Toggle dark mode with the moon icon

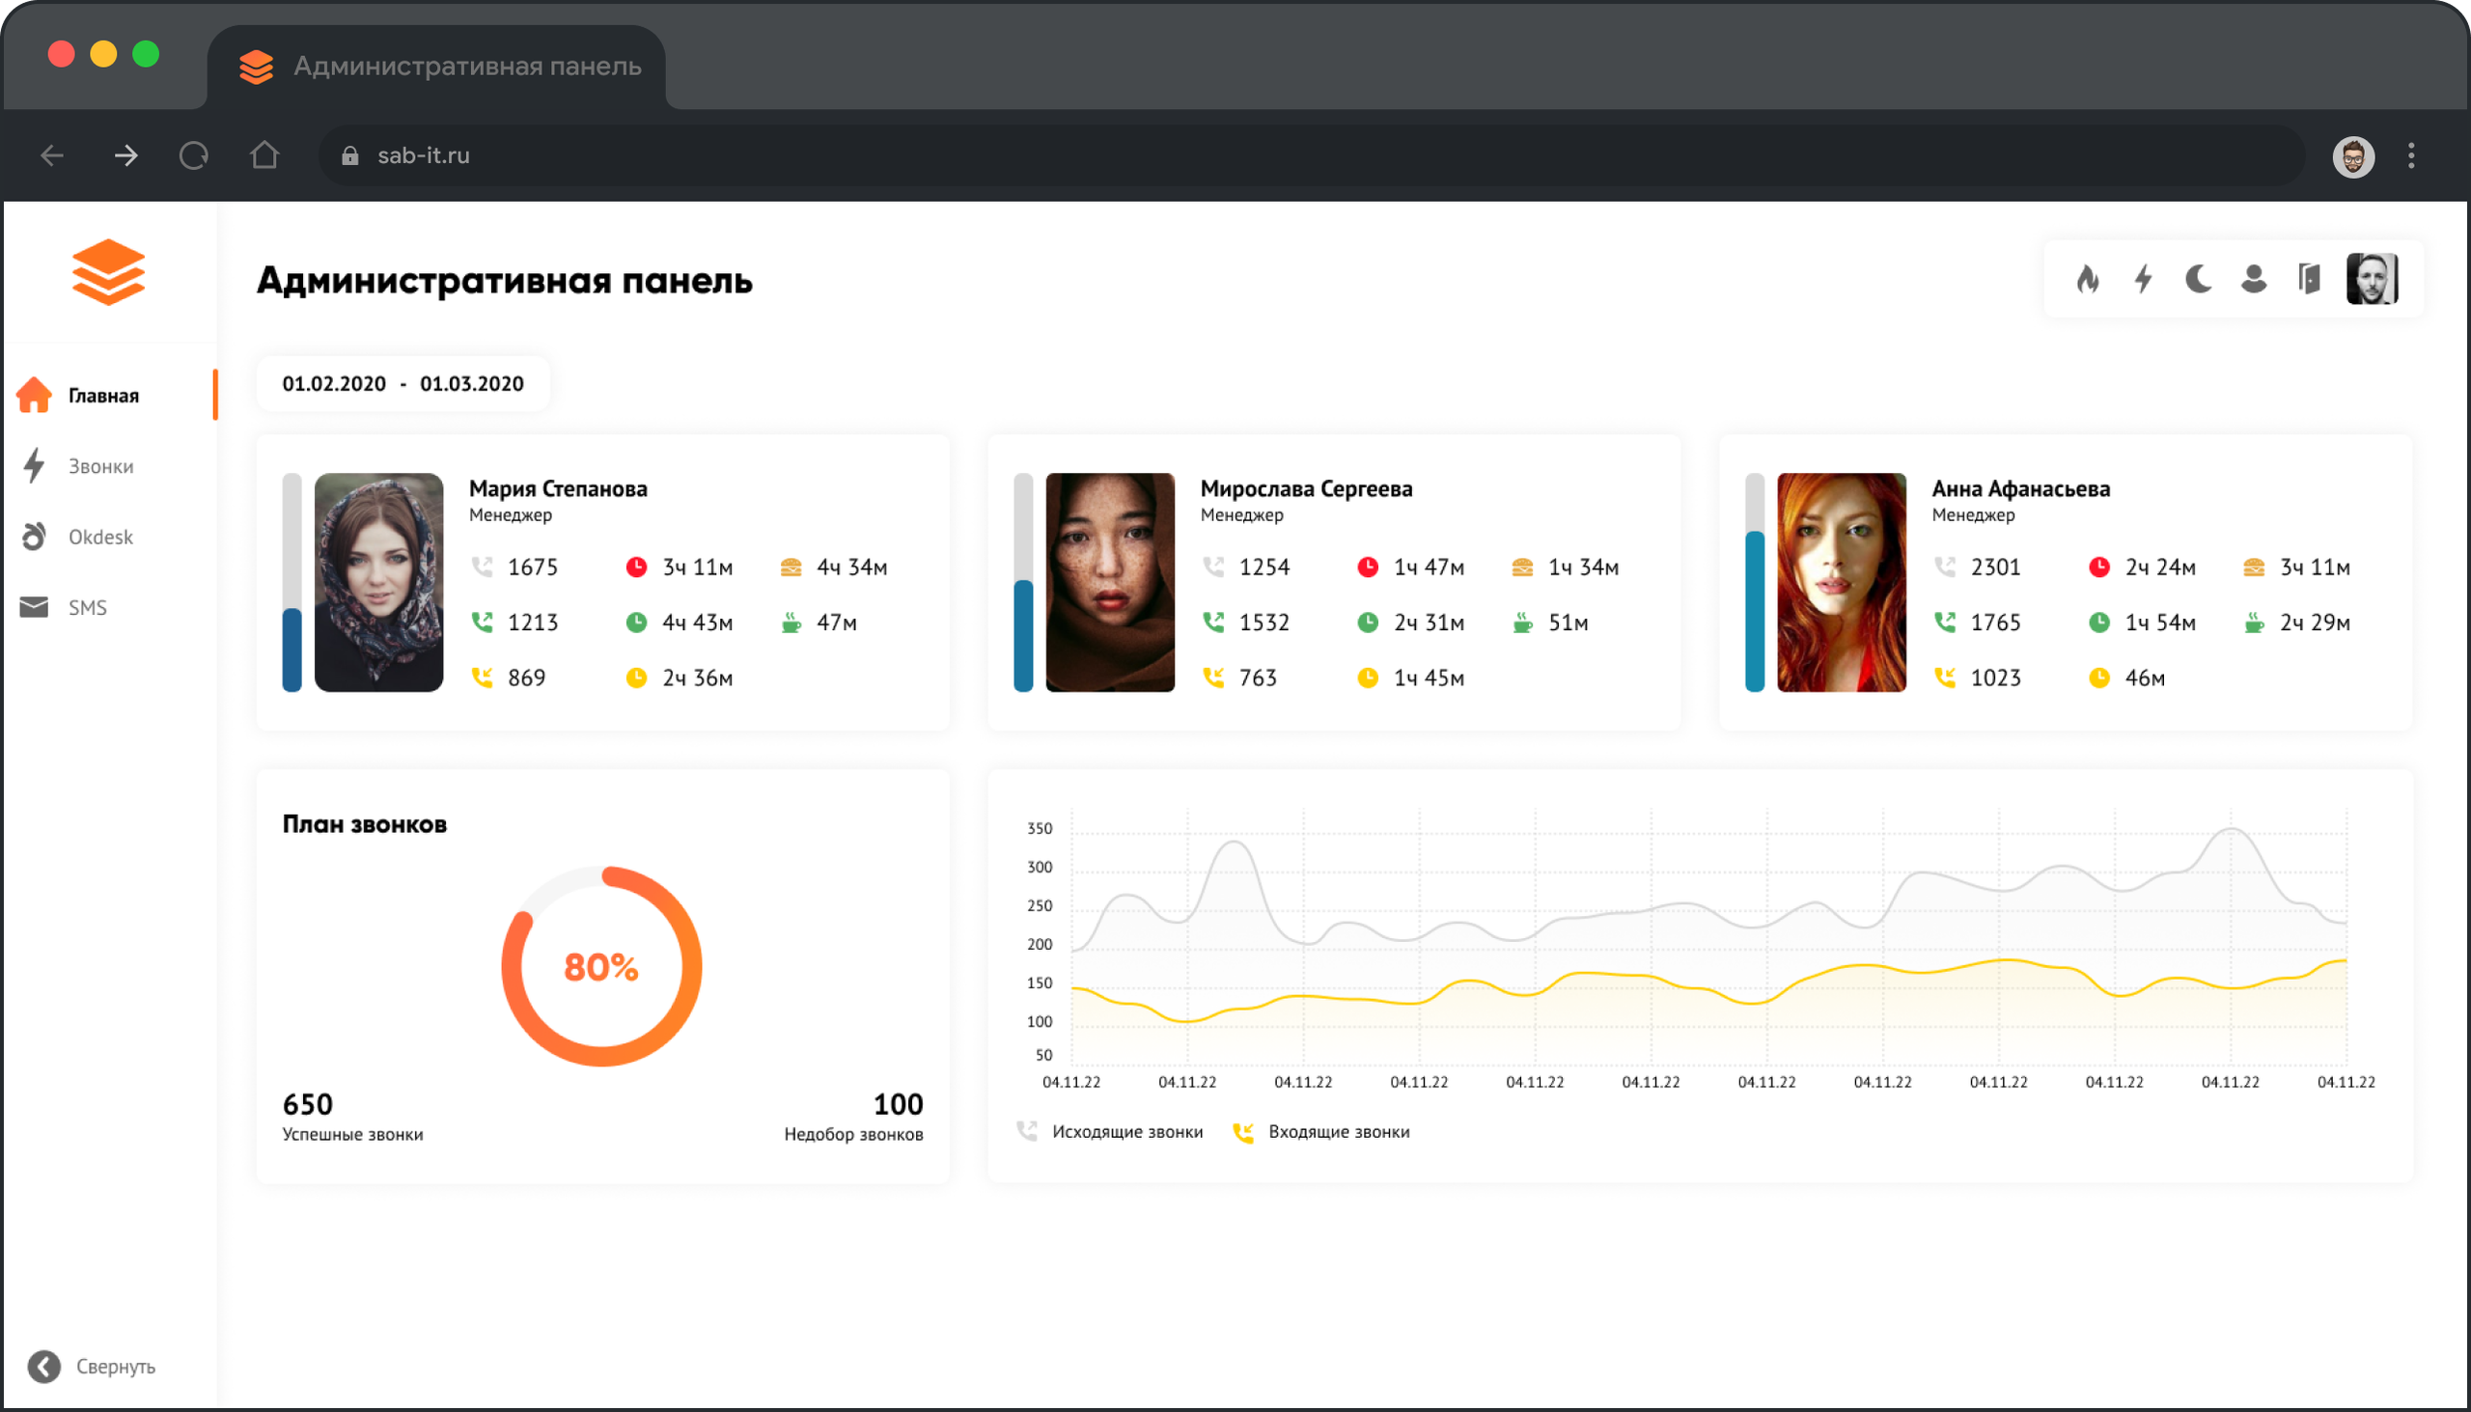click(2199, 279)
